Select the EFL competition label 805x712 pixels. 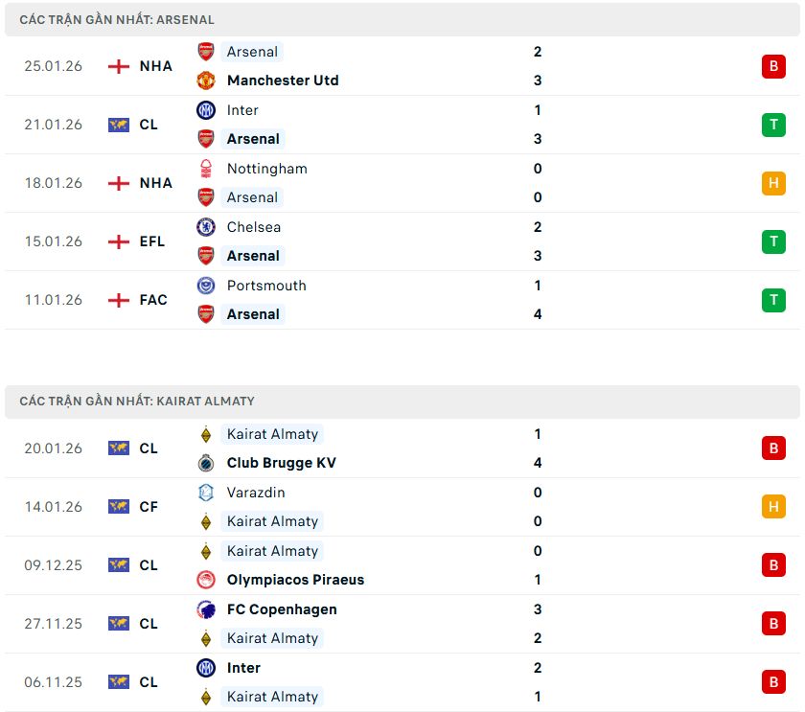pyautogui.click(x=152, y=241)
